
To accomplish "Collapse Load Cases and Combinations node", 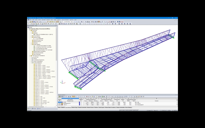I will [x=30, y=56].
